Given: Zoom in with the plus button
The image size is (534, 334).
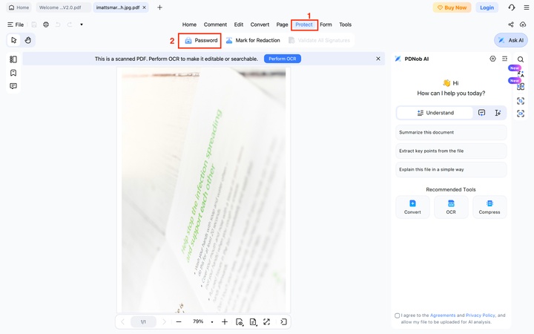Looking at the screenshot, I should (225, 321).
